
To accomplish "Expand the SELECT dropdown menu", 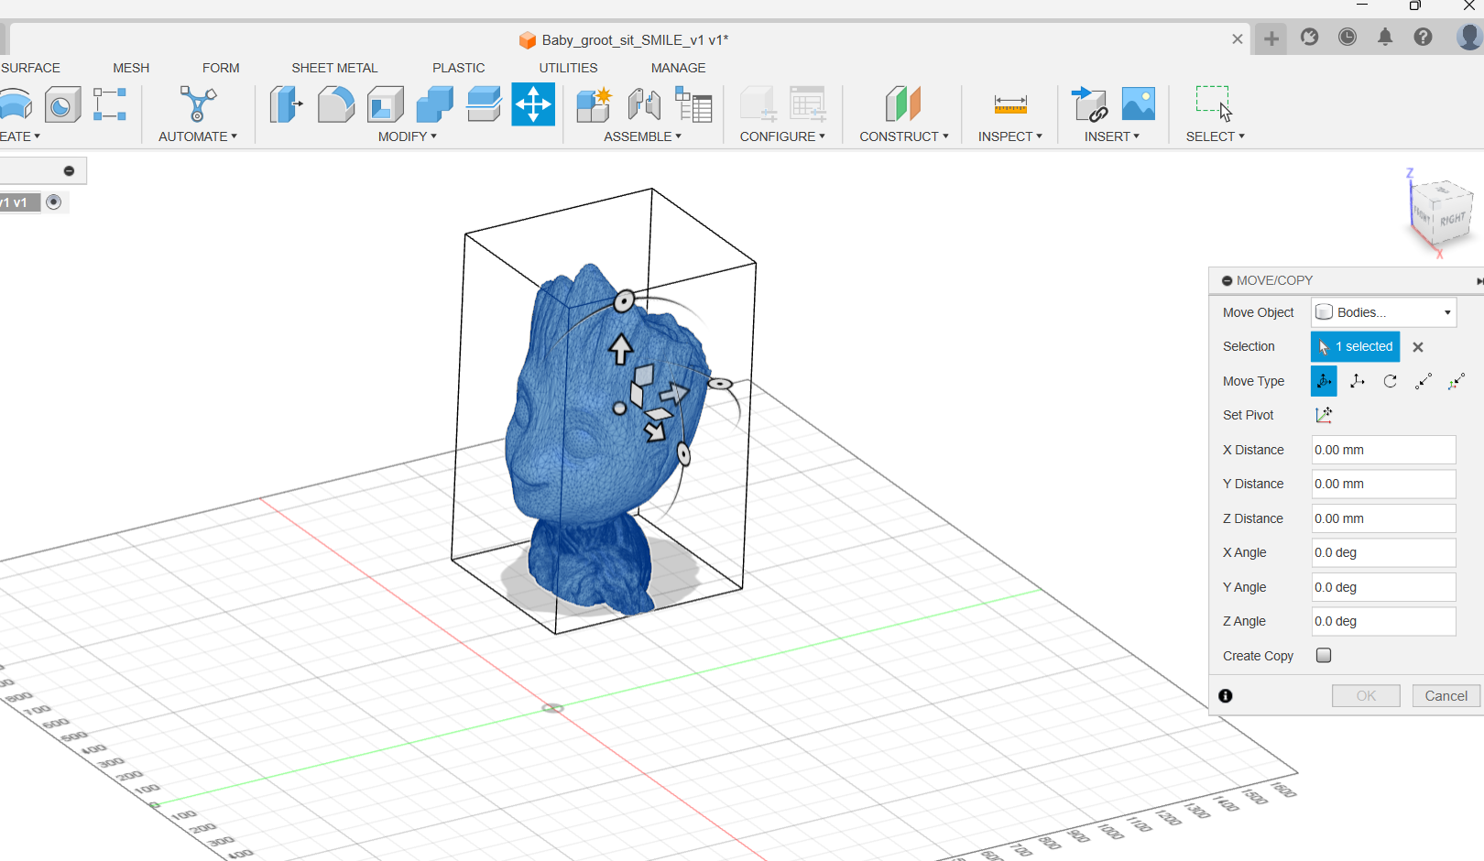I will tap(1216, 136).
